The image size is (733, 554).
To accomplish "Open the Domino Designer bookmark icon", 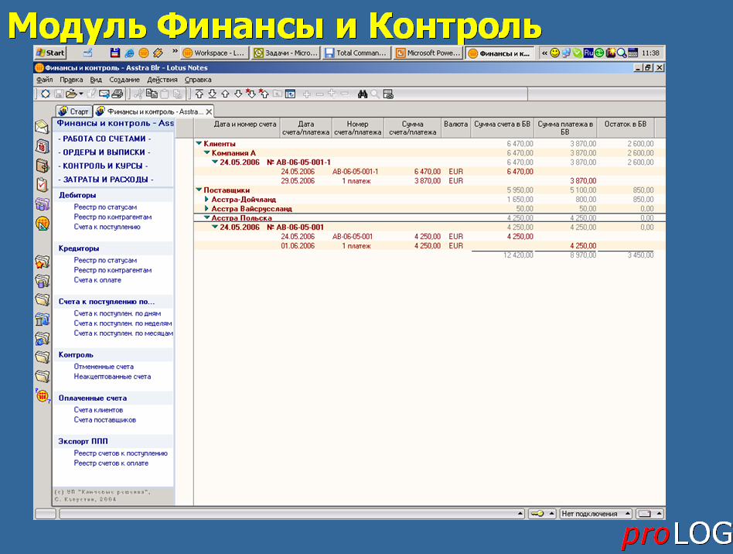I will (x=42, y=224).
